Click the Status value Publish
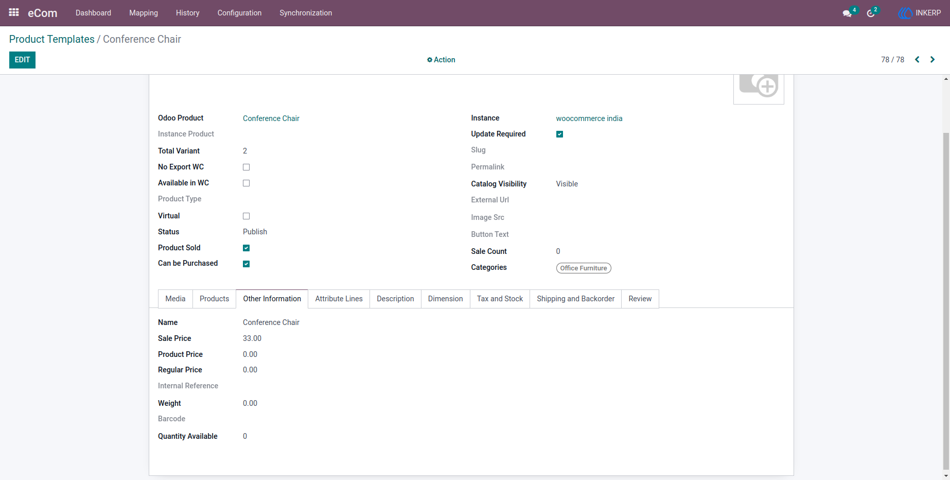The height and width of the screenshot is (480, 950). point(255,232)
